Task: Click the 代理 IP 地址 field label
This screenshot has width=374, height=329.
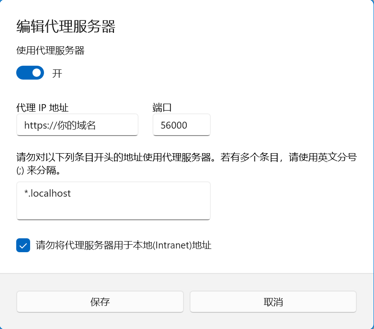Action: [x=43, y=108]
